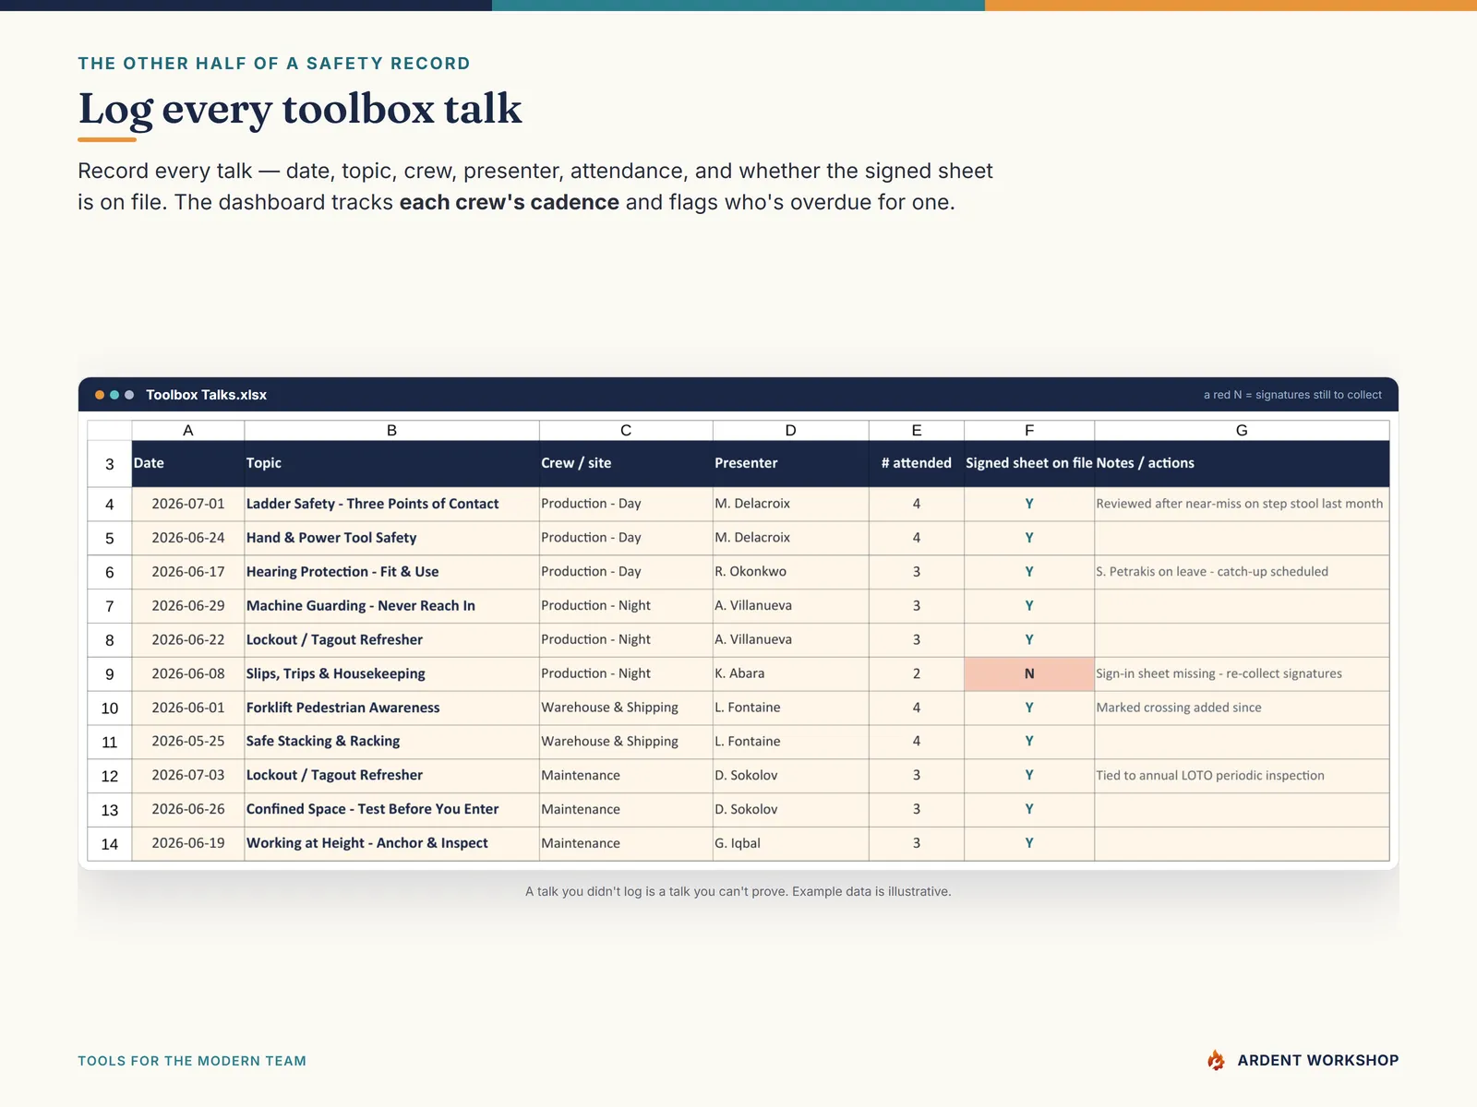Click 'Tools for the modern team' footer text
1477x1107 pixels.
tap(192, 1061)
